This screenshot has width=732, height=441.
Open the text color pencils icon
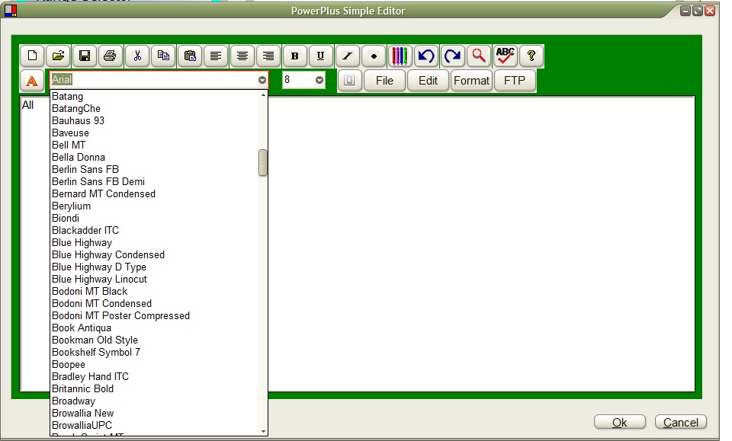coord(399,56)
